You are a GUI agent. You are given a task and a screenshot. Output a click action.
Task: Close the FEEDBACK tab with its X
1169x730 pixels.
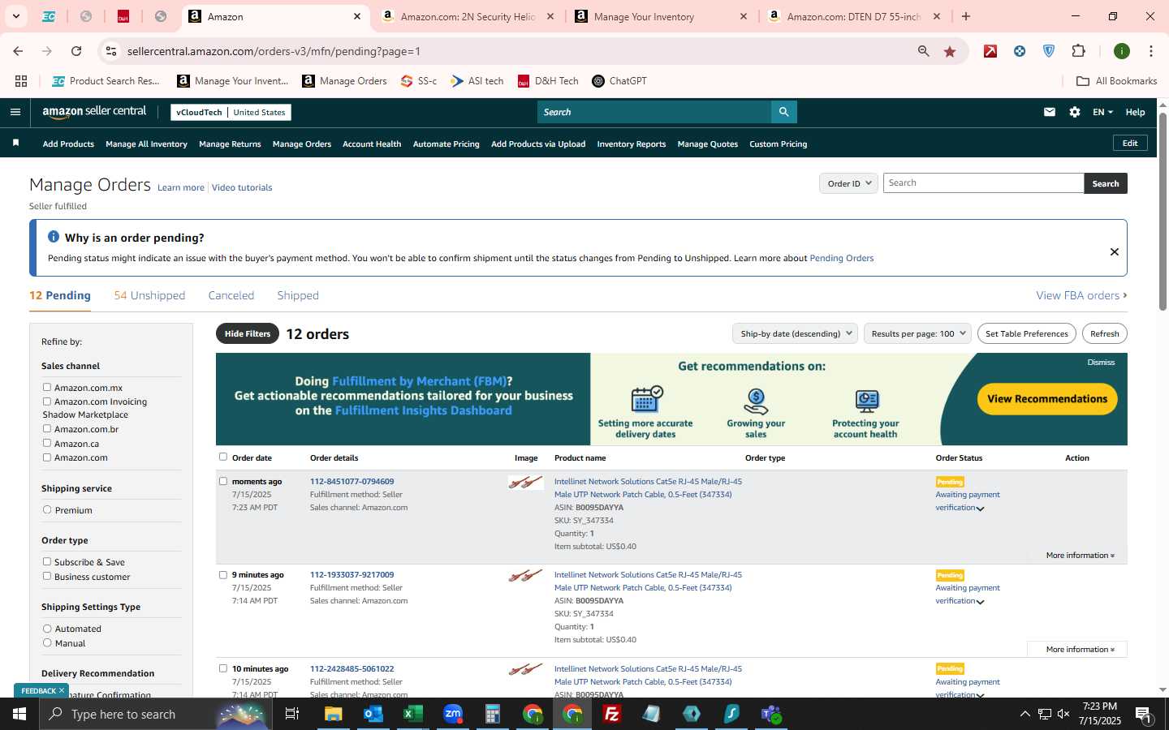pos(61,690)
